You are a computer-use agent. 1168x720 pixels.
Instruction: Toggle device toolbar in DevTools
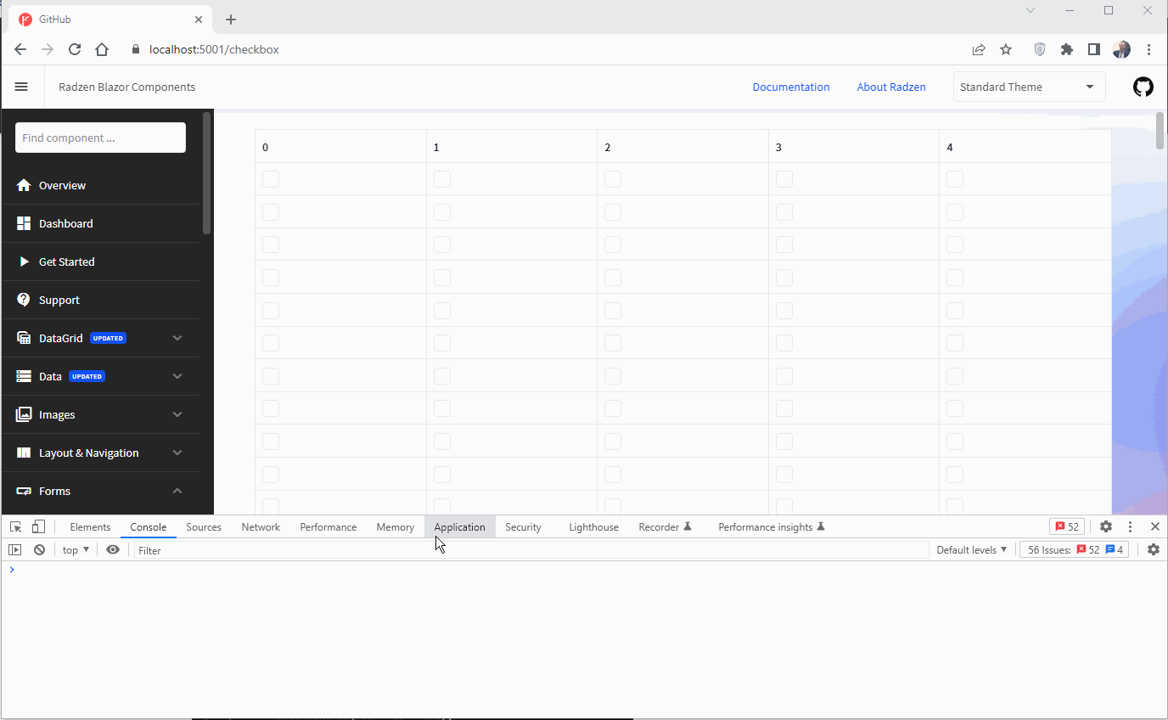point(38,526)
